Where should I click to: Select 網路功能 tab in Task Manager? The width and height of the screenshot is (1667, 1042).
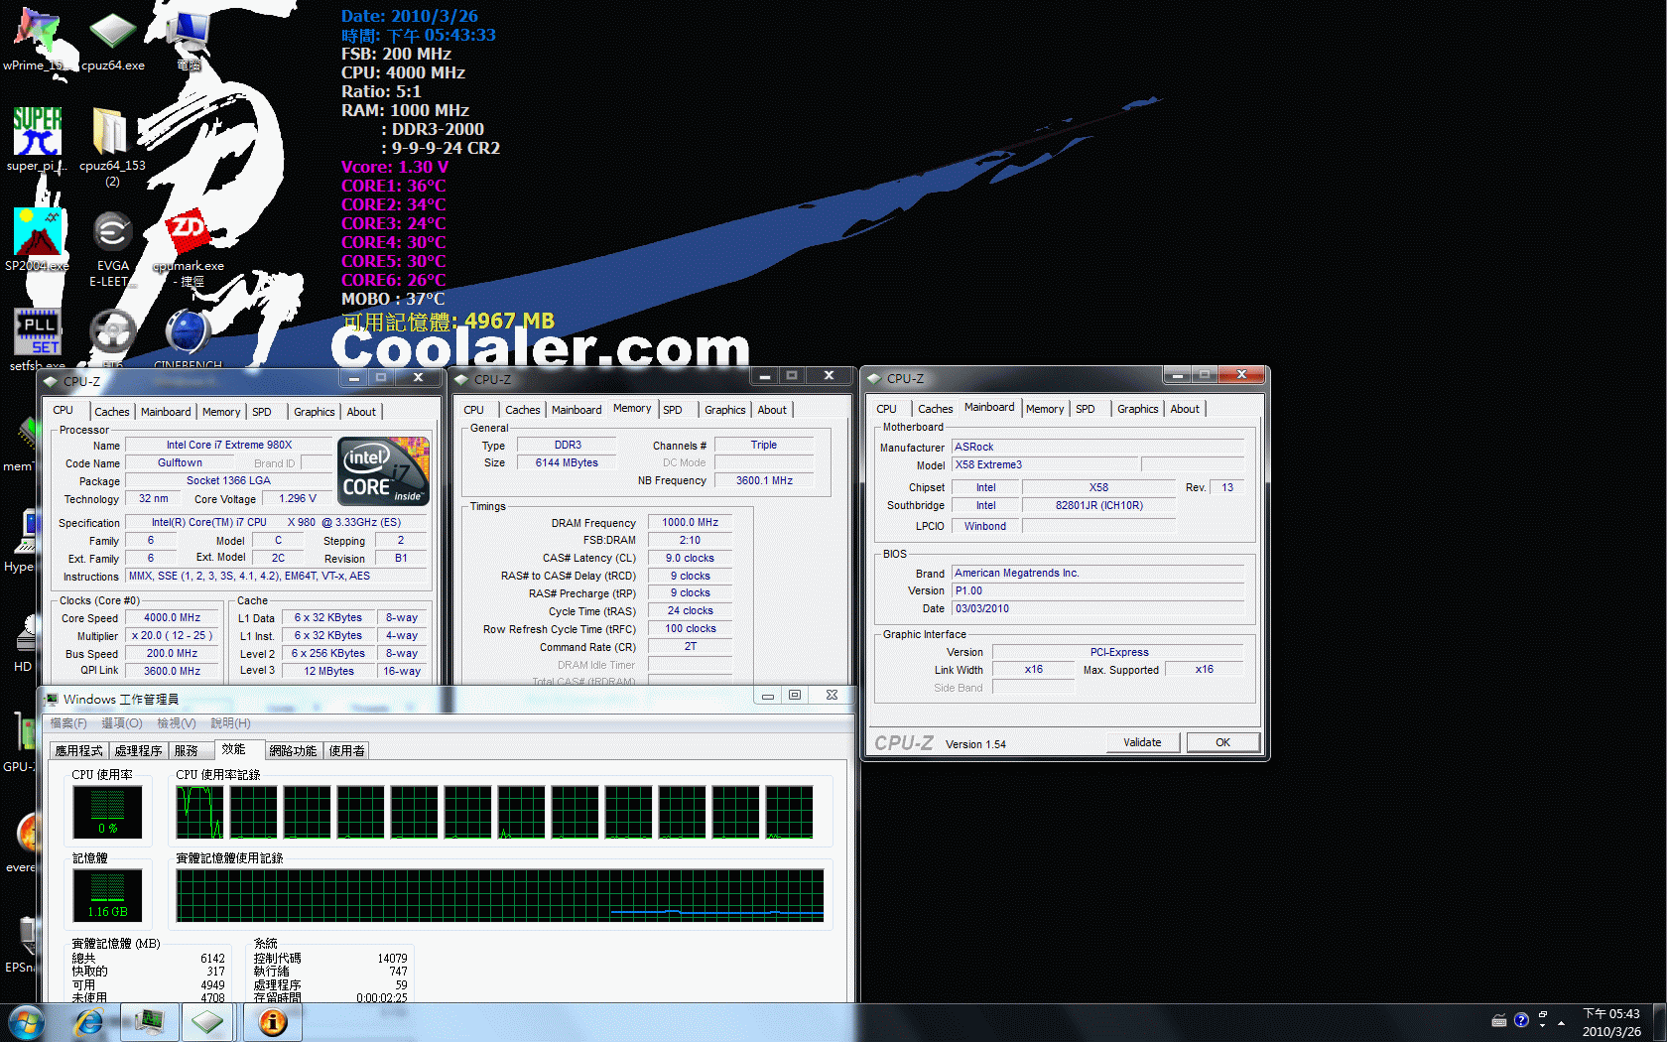[293, 751]
